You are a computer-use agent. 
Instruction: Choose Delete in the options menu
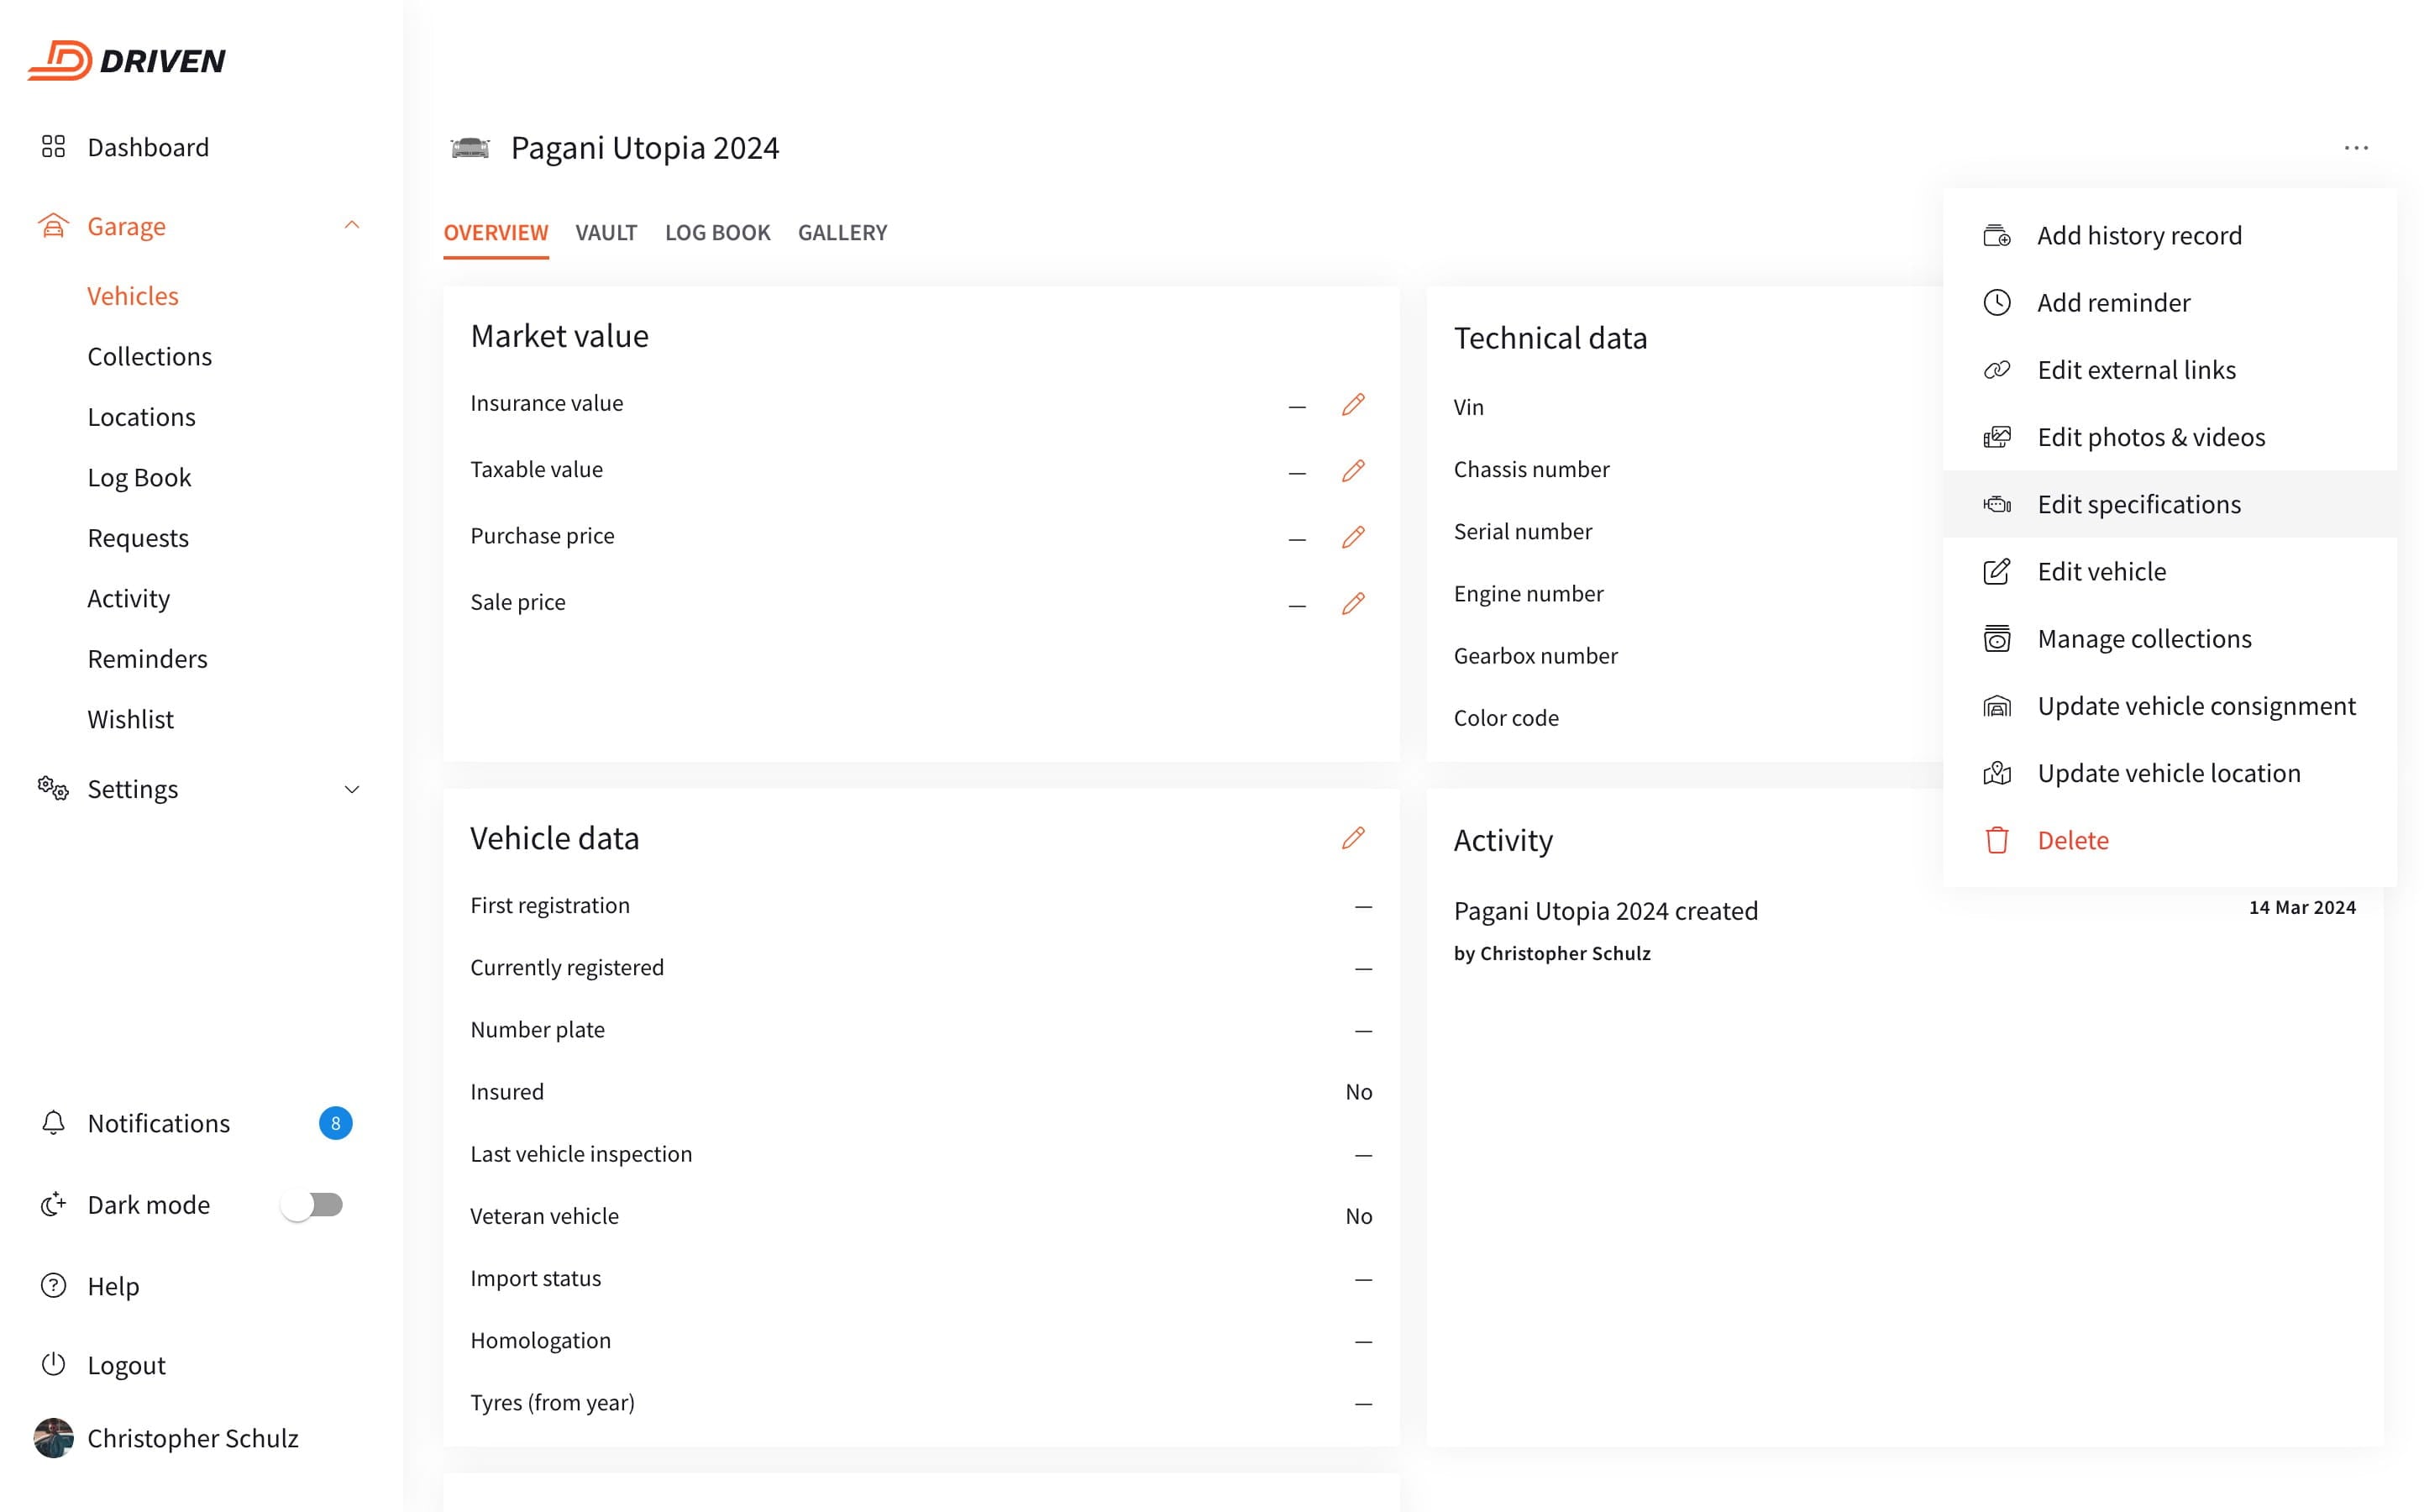pyautogui.click(x=2072, y=840)
